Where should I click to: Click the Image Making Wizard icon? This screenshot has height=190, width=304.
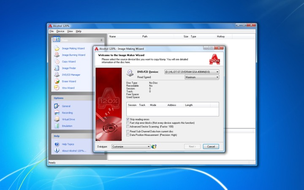57,49
